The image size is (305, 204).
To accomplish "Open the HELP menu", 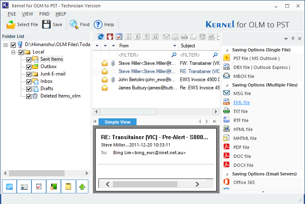I will pos(61,14).
